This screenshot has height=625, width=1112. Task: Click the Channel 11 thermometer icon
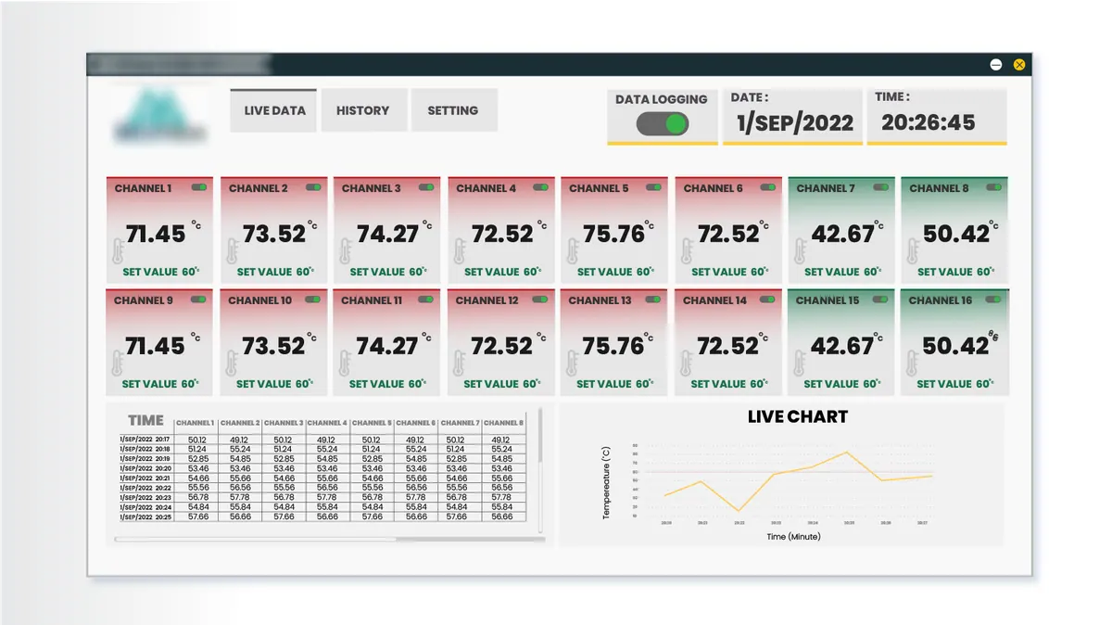(x=345, y=364)
